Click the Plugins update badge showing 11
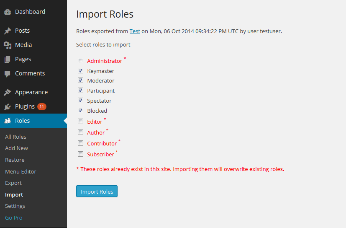This screenshot has height=228, width=346. coord(42,106)
